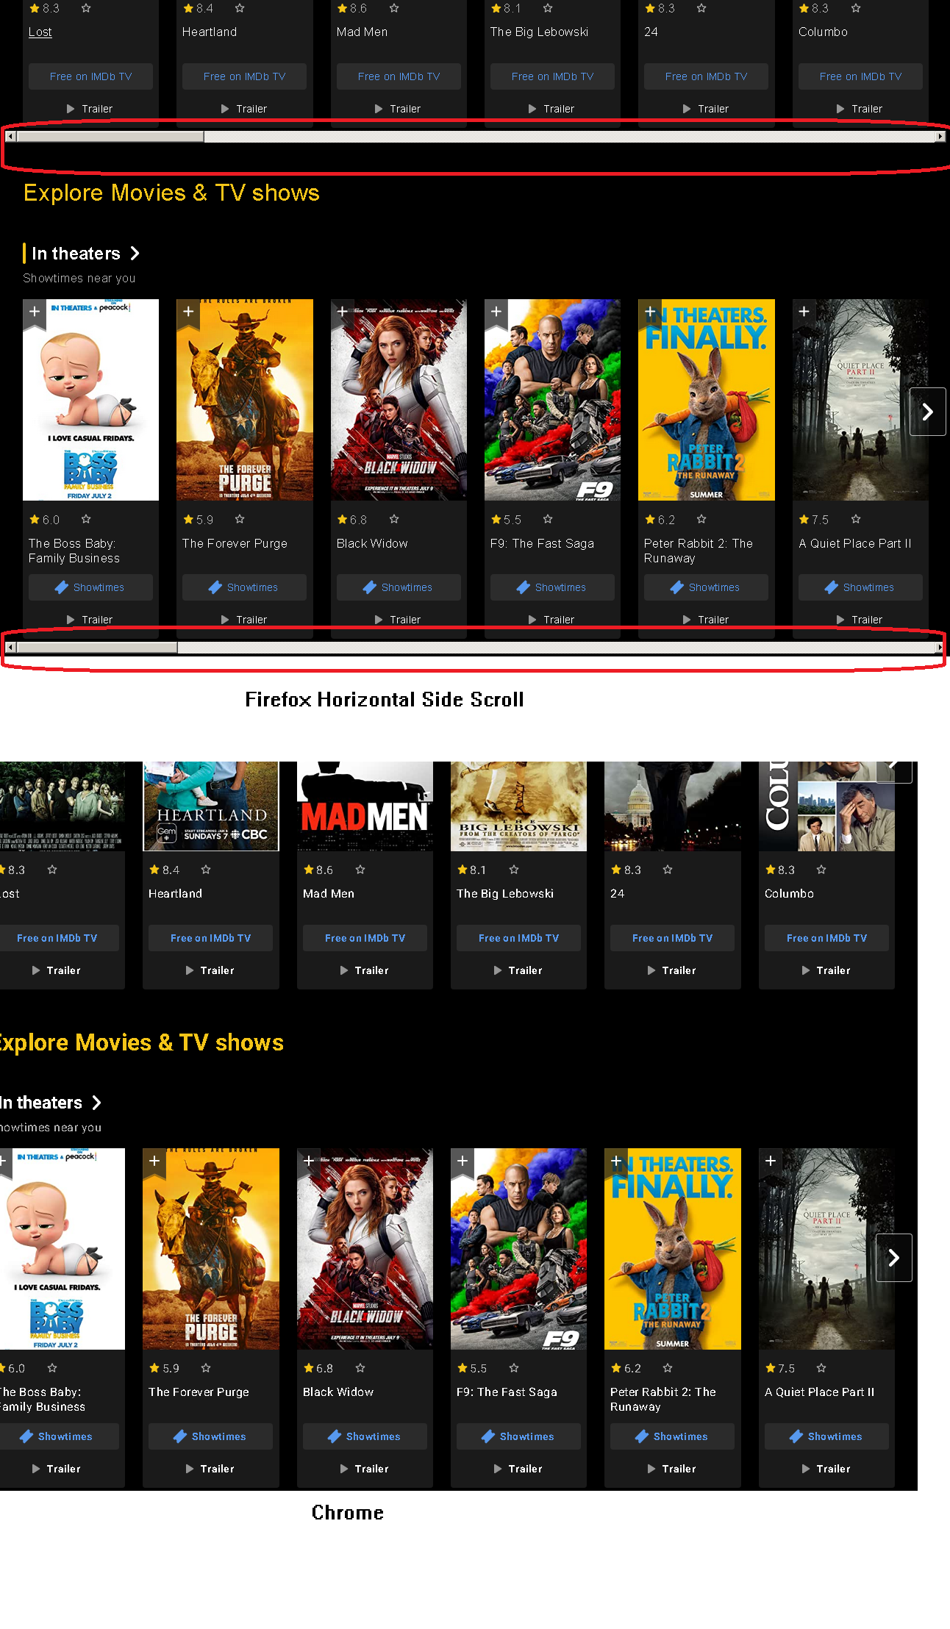Click rate star for The Forever Purge in Firefox view
Image resolution: width=950 pixels, height=1629 pixels.
point(240,520)
